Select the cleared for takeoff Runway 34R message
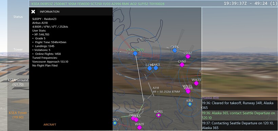 [x=240, y=105]
